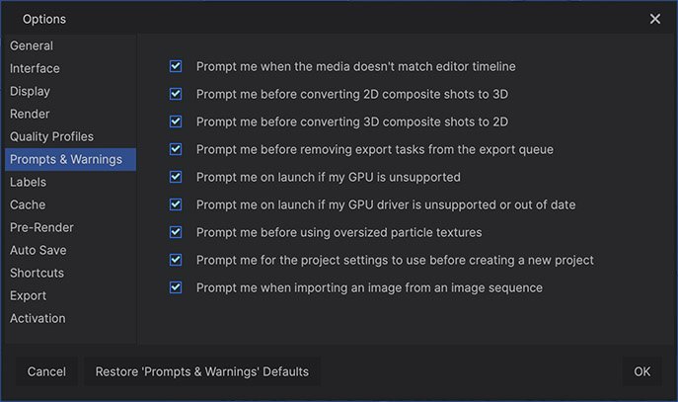This screenshot has width=678, height=402.
Task: Close the Options dialog with X
Action: (655, 19)
